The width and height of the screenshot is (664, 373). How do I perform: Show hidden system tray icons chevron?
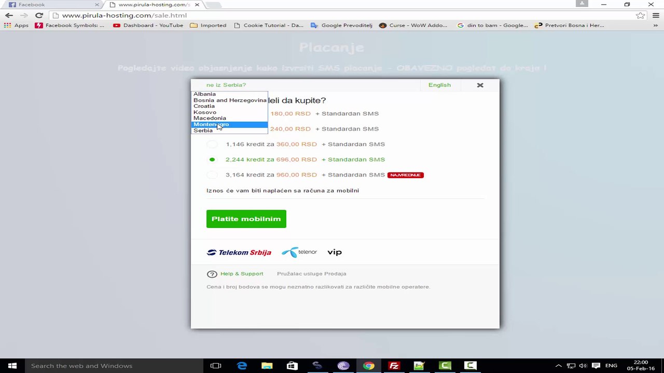tap(559, 366)
